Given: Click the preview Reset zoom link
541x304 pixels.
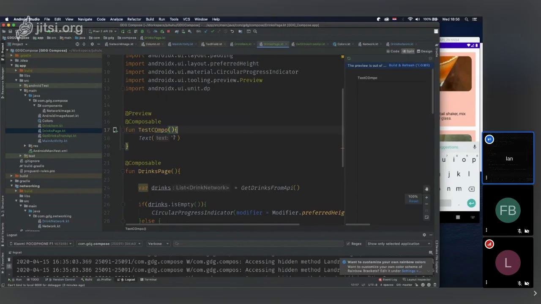Looking at the screenshot, I should (413, 201).
